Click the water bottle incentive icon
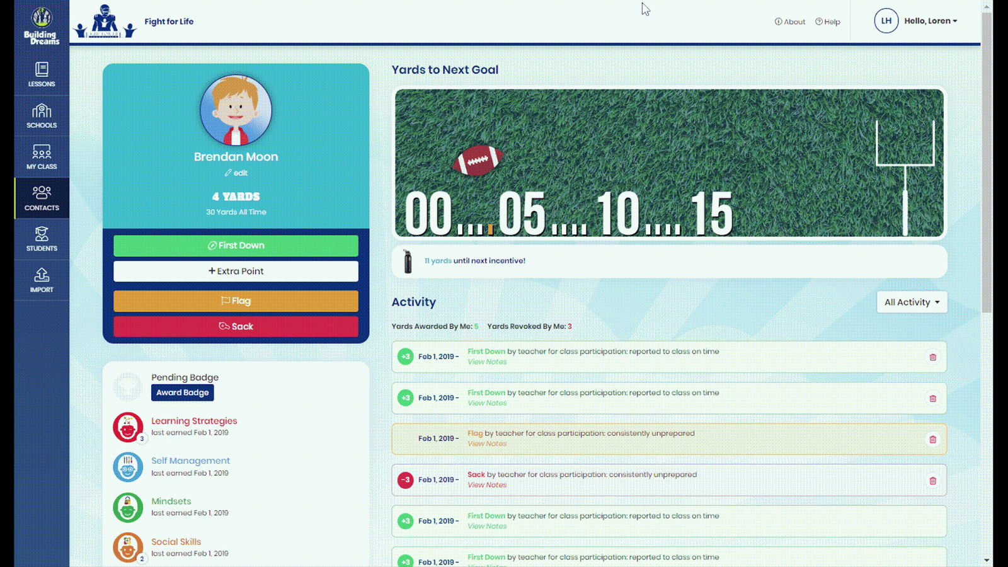 click(x=408, y=261)
